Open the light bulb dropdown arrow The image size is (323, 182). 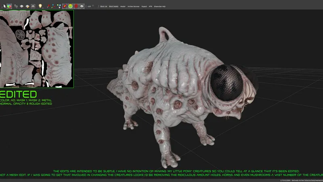click(x=43, y=7)
